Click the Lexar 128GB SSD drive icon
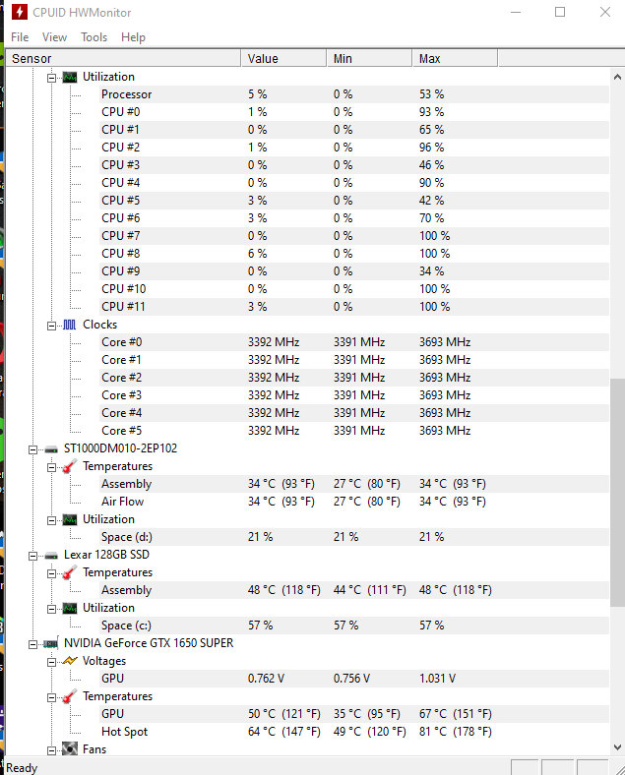The image size is (625, 775). point(51,556)
